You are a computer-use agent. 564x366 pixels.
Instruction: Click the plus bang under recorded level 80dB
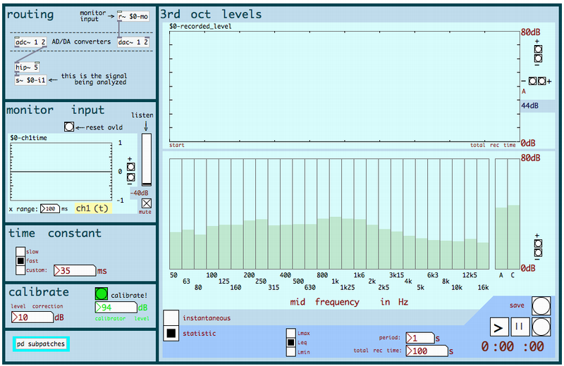coord(538,49)
